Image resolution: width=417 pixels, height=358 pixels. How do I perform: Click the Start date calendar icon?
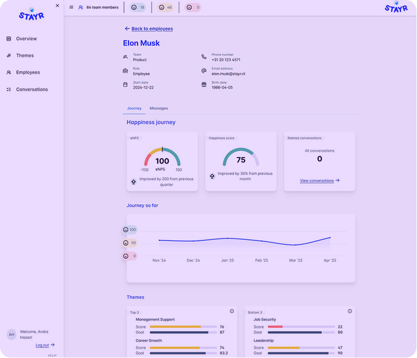coord(125,84)
